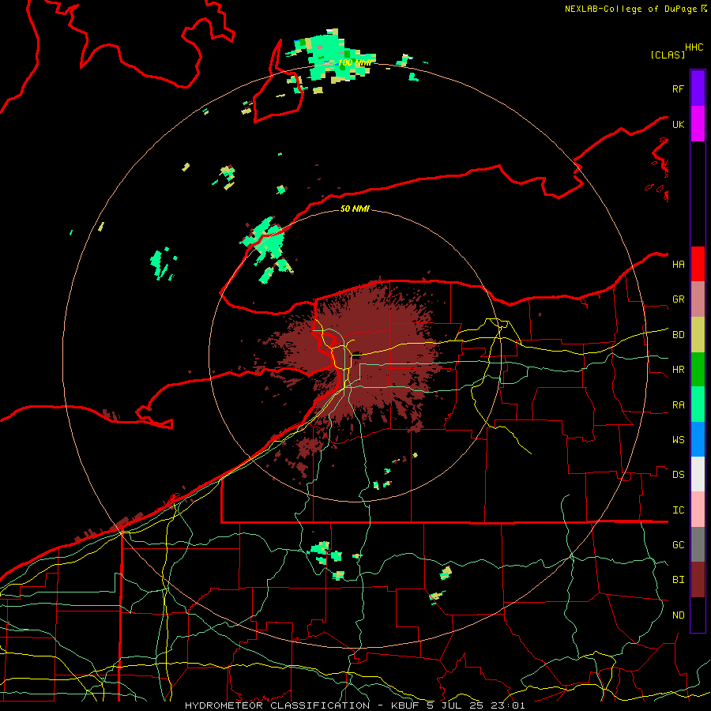Click the GR pink-brown legend swatch
The height and width of the screenshot is (711, 711).
pyautogui.click(x=698, y=299)
